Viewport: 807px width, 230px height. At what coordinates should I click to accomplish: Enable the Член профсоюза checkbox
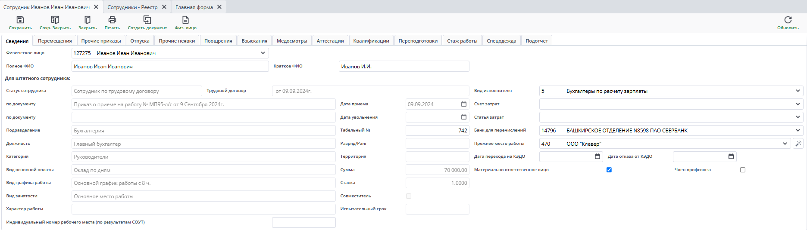(742, 170)
